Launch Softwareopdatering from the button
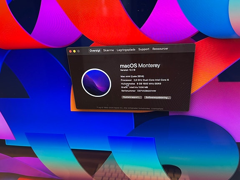This screenshot has height=180, width=240. 157,98
